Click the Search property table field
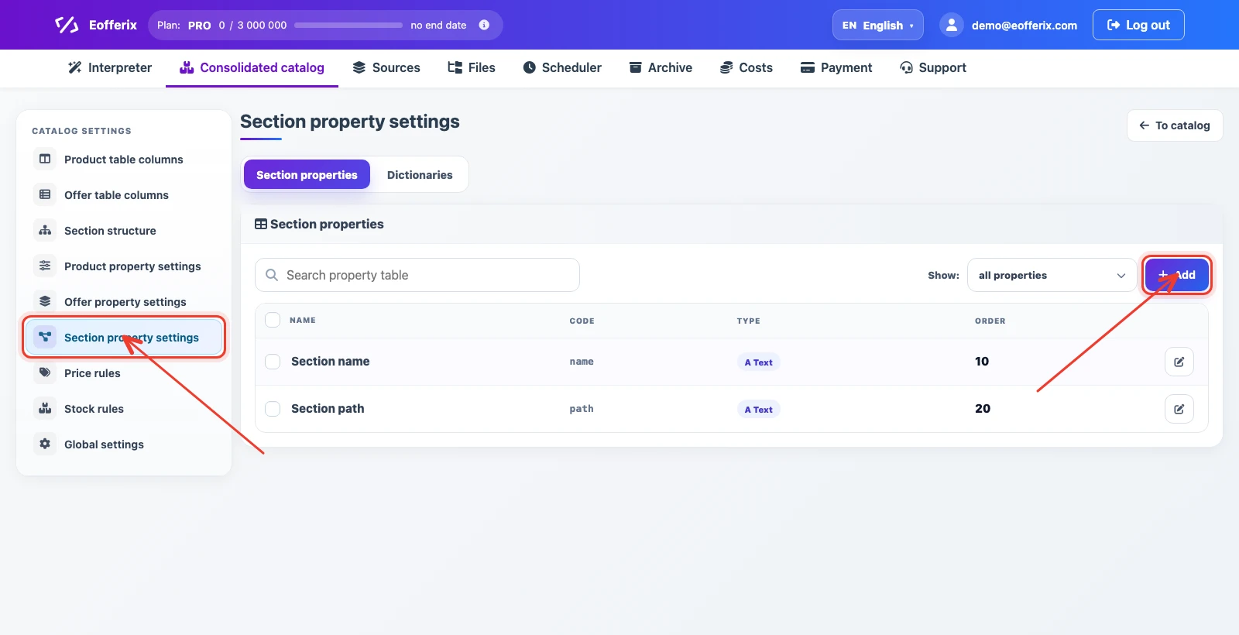1239x635 pixels. (x=417, y=275)
